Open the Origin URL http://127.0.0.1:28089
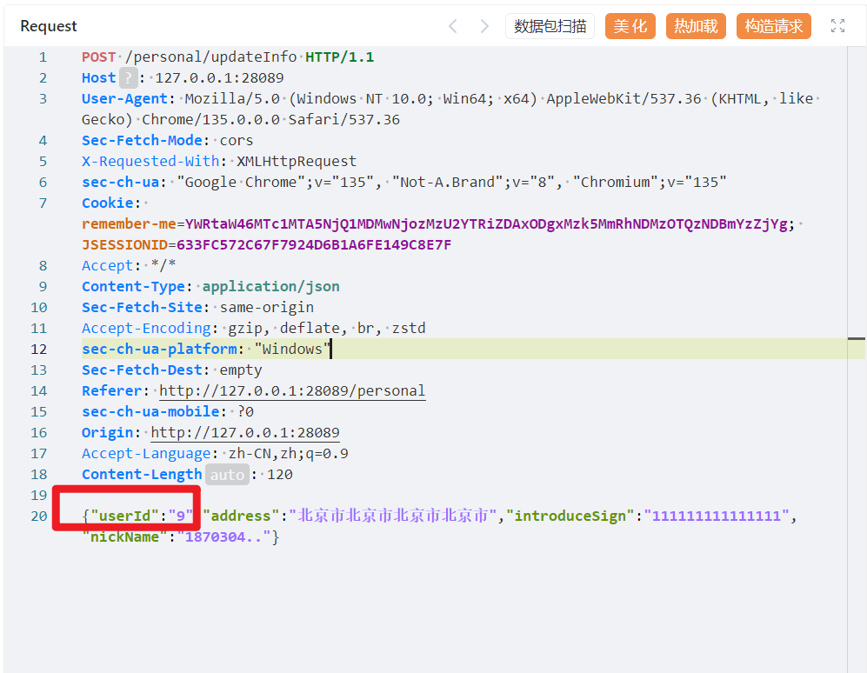The height and width of the screenshot is (673, 867). tap(245, 433)
